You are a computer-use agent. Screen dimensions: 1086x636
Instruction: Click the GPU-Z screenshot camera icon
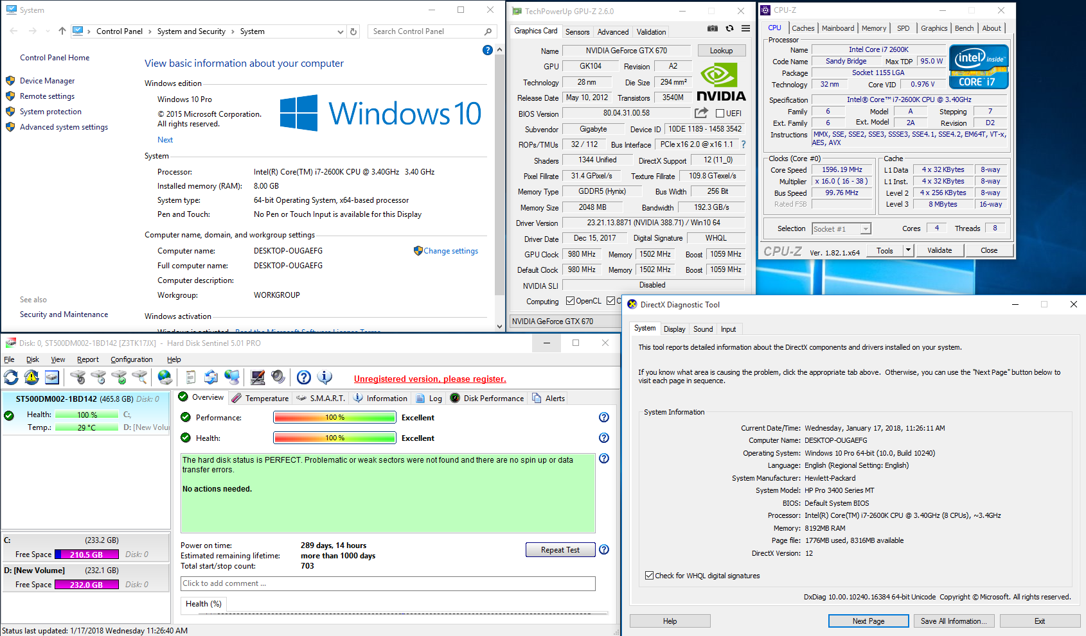(x=713, y=28)
